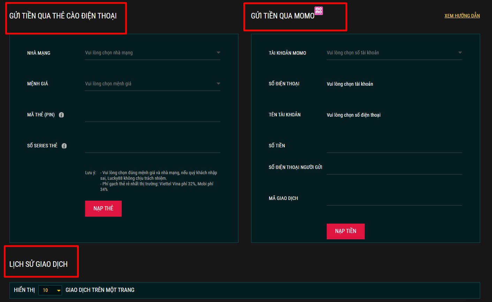This screenshot has width=492, height=302.
Task: Click the HIỂN THỊ label
Action: [24, 290]
